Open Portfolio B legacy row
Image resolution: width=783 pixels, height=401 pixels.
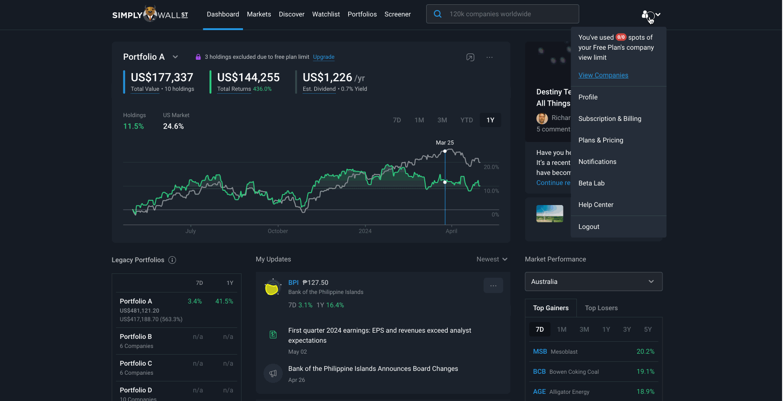(x=176, y=341)
